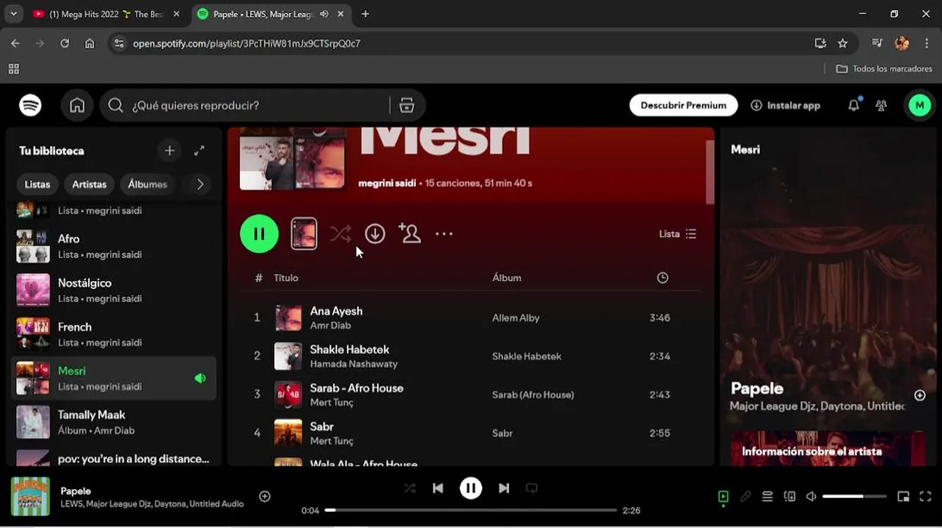Click megrini saidi owner link

[387, 183]
